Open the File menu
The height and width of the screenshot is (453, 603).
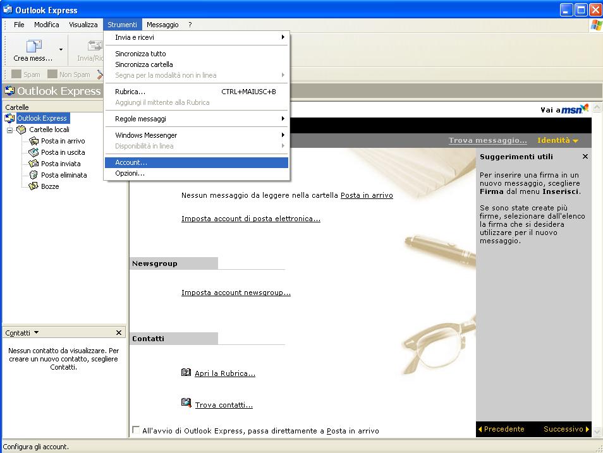[19, 25]
